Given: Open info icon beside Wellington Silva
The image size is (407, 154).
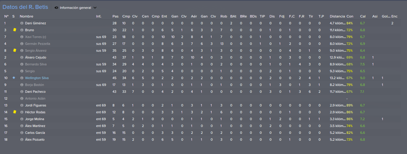Looking at the screenshot, I should 22,78.
